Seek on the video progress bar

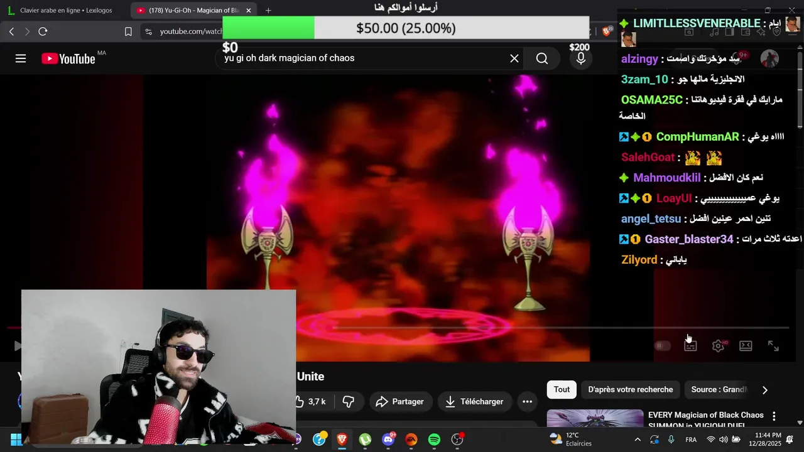tap(398, 328)
